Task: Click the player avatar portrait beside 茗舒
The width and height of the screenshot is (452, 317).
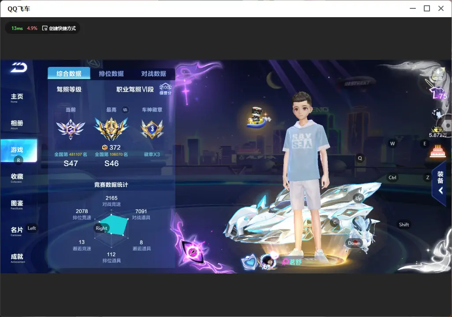Action: 269,261
